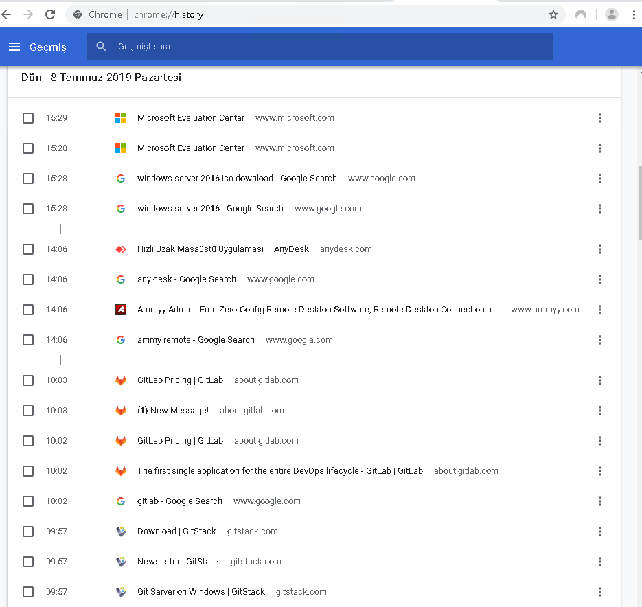Click the Ammyy Admin favicon
Viewport: 642px width, 607px height.
pos(120,310)
